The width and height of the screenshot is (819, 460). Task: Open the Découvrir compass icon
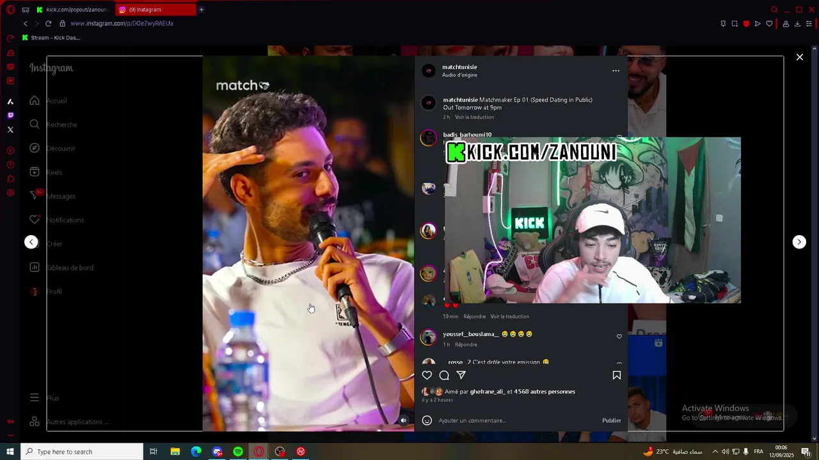pos(35,148)
